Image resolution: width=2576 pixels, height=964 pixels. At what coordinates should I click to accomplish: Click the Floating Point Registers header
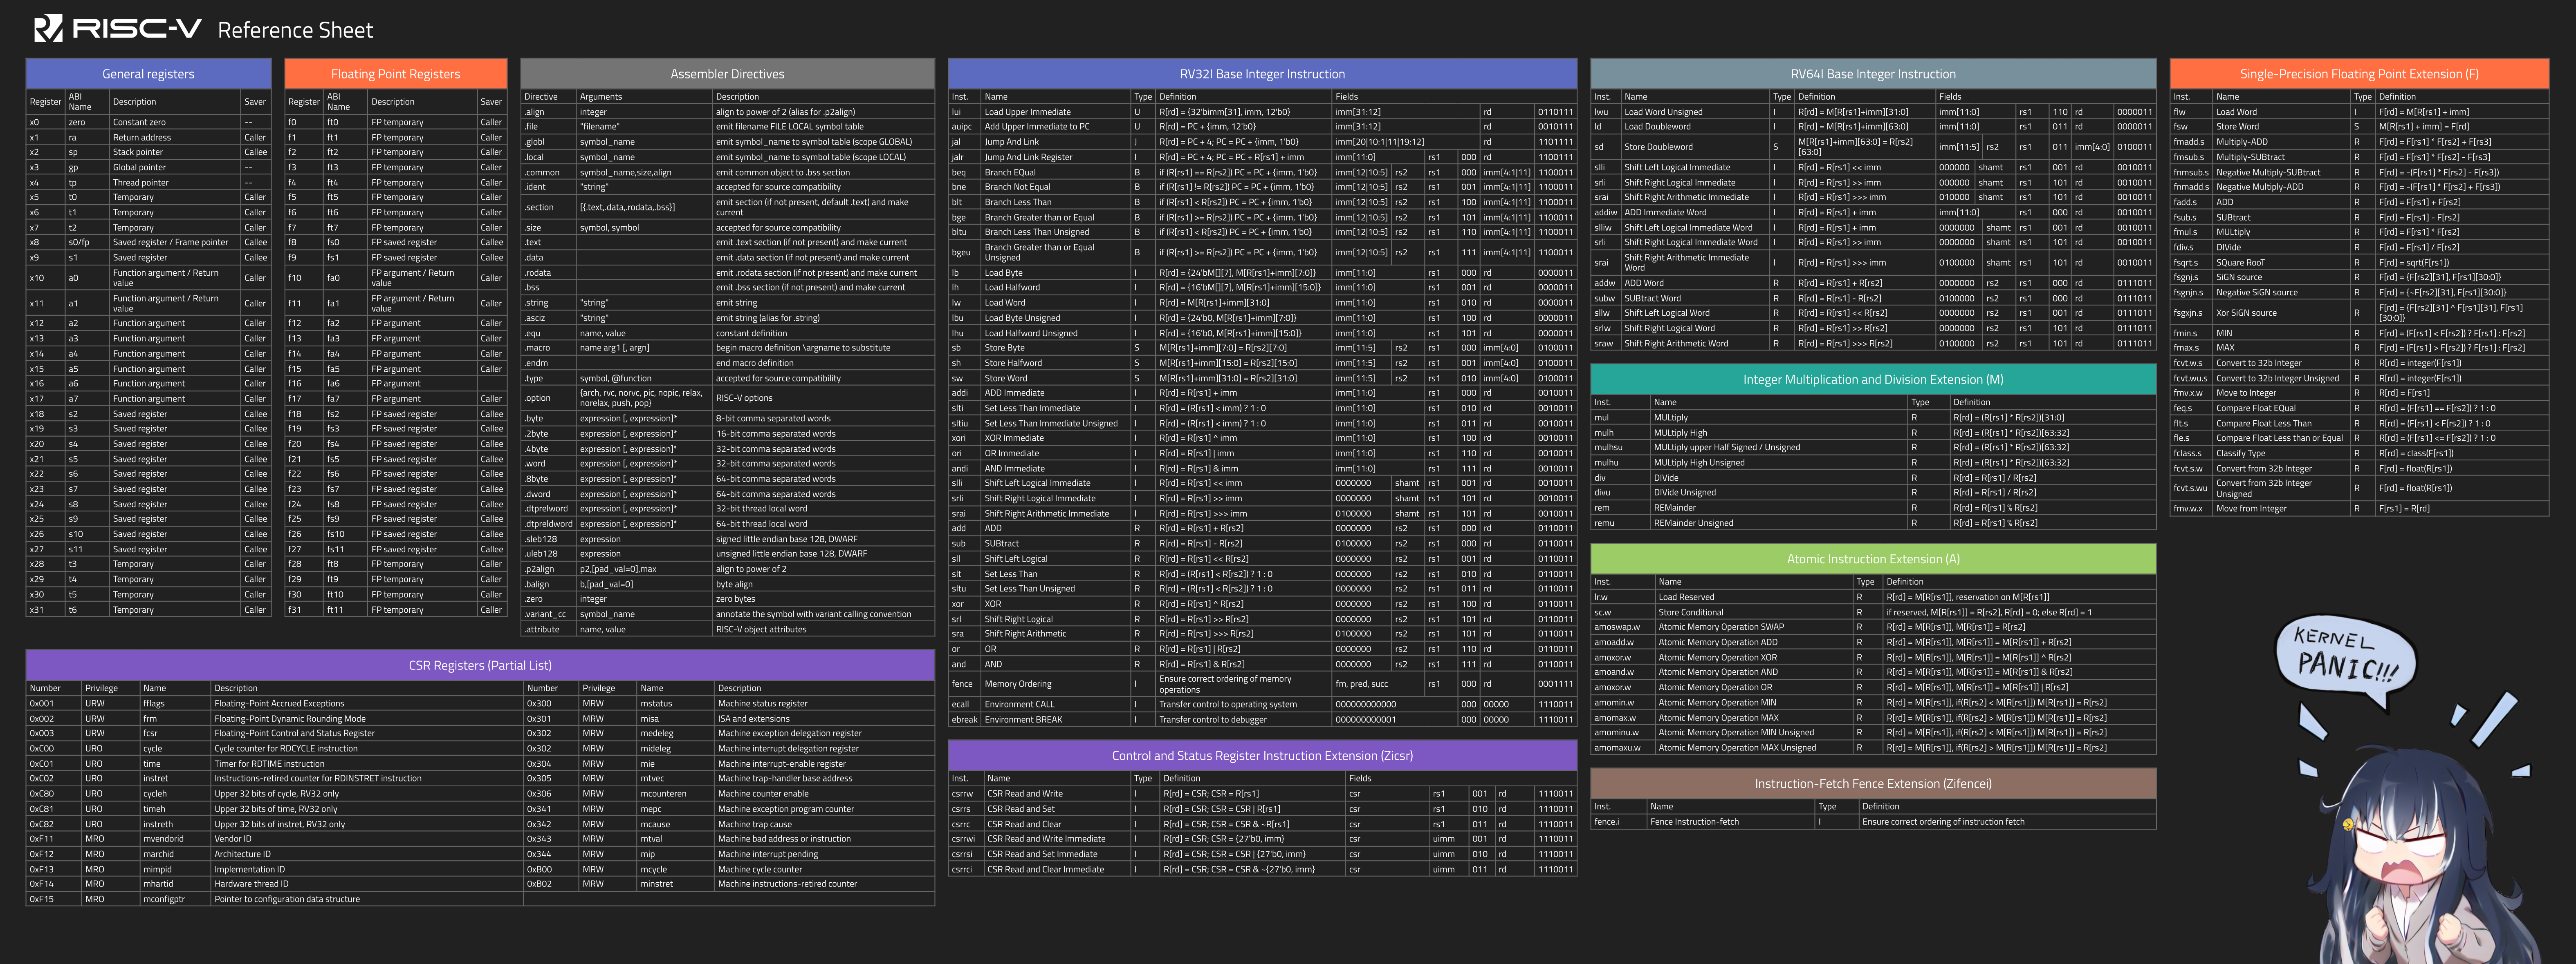click(x=395, y=74)
